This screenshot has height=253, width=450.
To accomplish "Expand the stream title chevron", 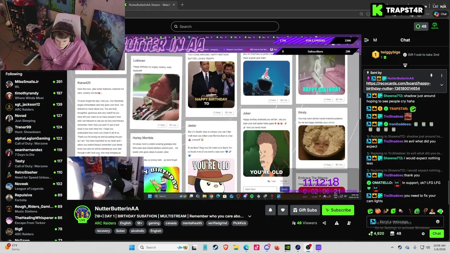I will [250, 216].
